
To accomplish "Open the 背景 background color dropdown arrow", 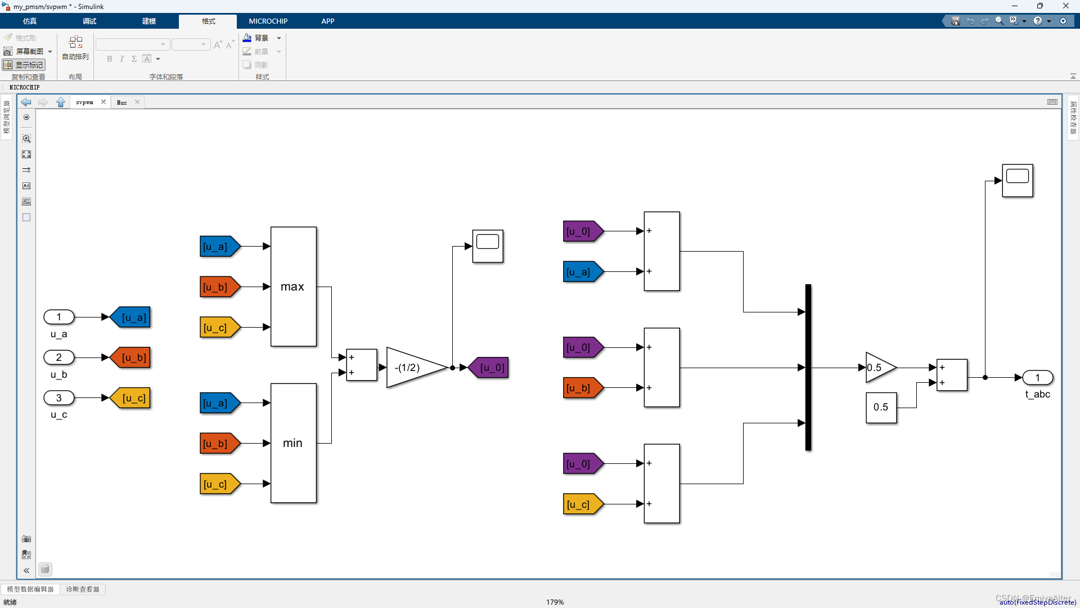I will pyautogui.click(x=279, y=38).
